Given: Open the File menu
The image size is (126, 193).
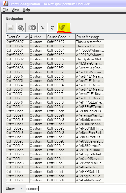Looking at the screenshot, I should 5,10.
